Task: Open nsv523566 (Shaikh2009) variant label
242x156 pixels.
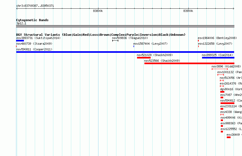Action: point(162,61)
